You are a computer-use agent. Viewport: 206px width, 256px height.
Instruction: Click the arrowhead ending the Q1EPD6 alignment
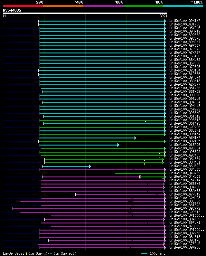pos(118,145)
